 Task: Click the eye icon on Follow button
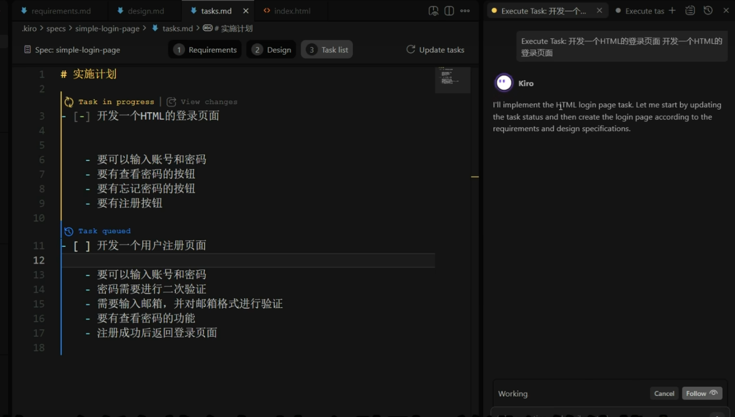click(714, 393)
